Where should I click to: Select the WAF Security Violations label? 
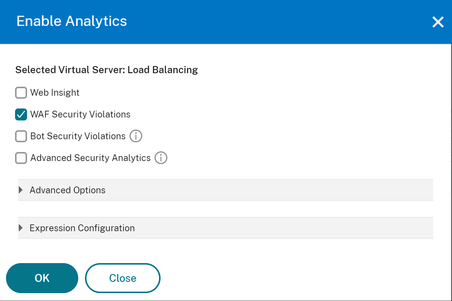(80, 114)
